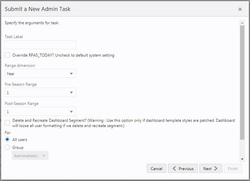Check Delete and Recreate Dashboard Segment box

click(7, 123)
